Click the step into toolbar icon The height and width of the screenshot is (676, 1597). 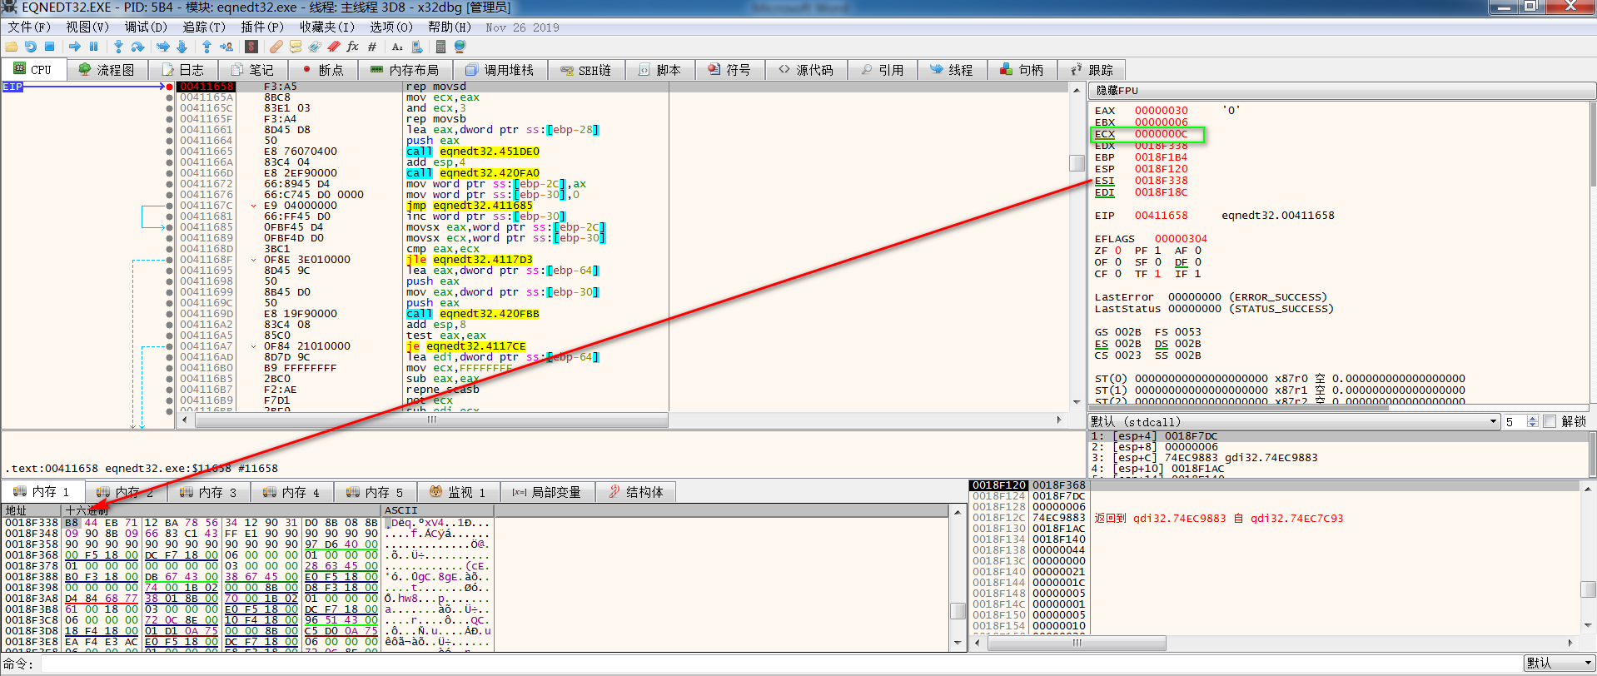point(118,47)
